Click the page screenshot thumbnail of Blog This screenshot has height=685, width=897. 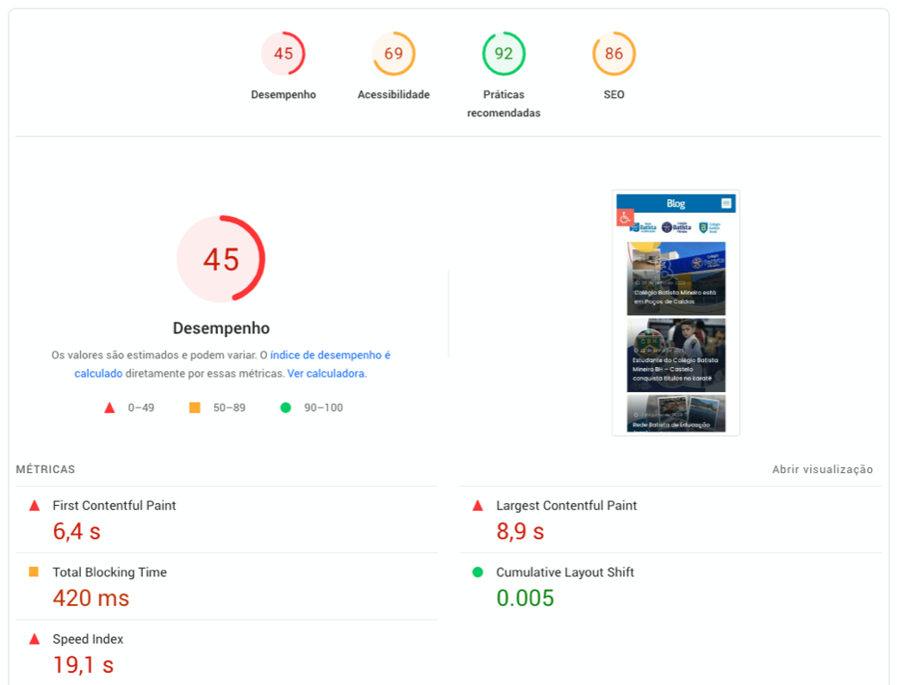(x=676, y=313)
